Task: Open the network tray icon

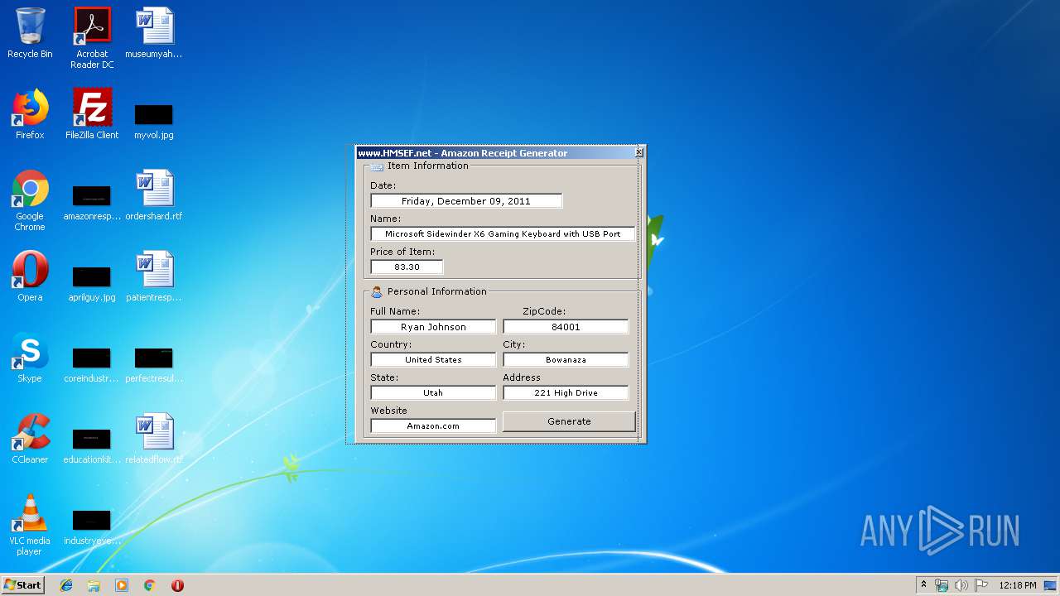Action: pyautogui.click(x=942, y=585)
